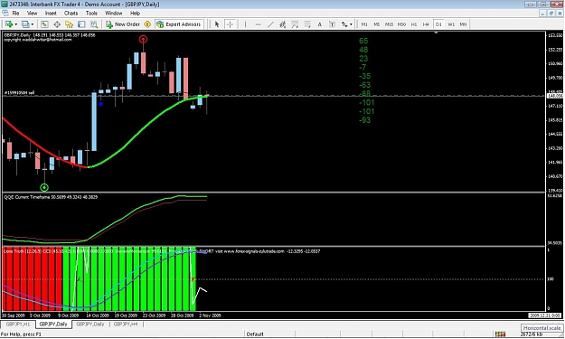Switch to the GBPJPY,H1 chart tab
This screenshot has height=339, width=565.
click(x=18, y=325)
